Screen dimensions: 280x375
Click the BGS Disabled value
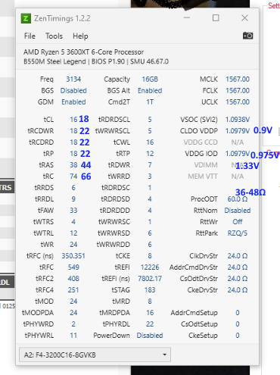73,91
